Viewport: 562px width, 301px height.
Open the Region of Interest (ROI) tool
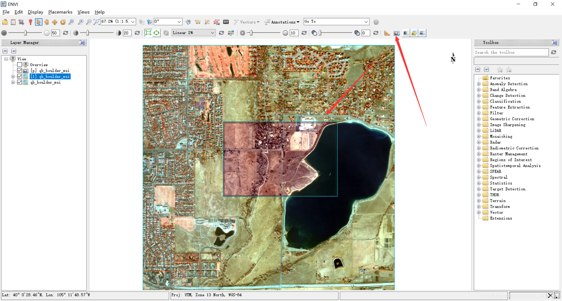pos(217,22)
